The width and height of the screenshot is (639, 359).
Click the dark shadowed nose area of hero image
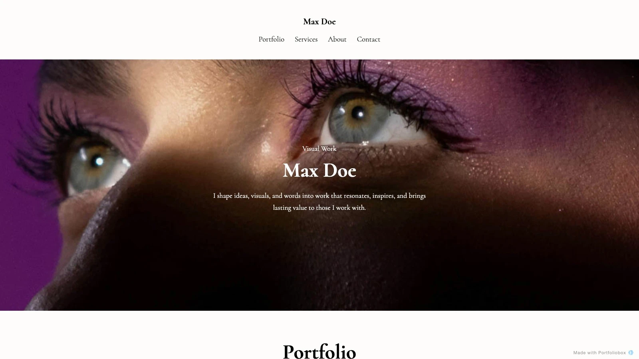tap(280, 259)
